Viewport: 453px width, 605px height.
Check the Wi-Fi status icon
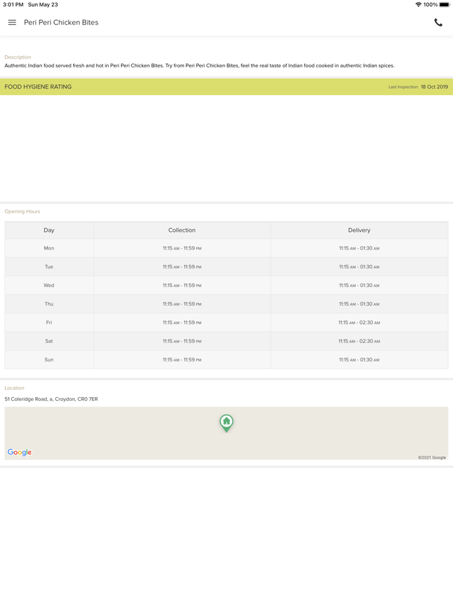pyautogui.click(x=418, y=5)
